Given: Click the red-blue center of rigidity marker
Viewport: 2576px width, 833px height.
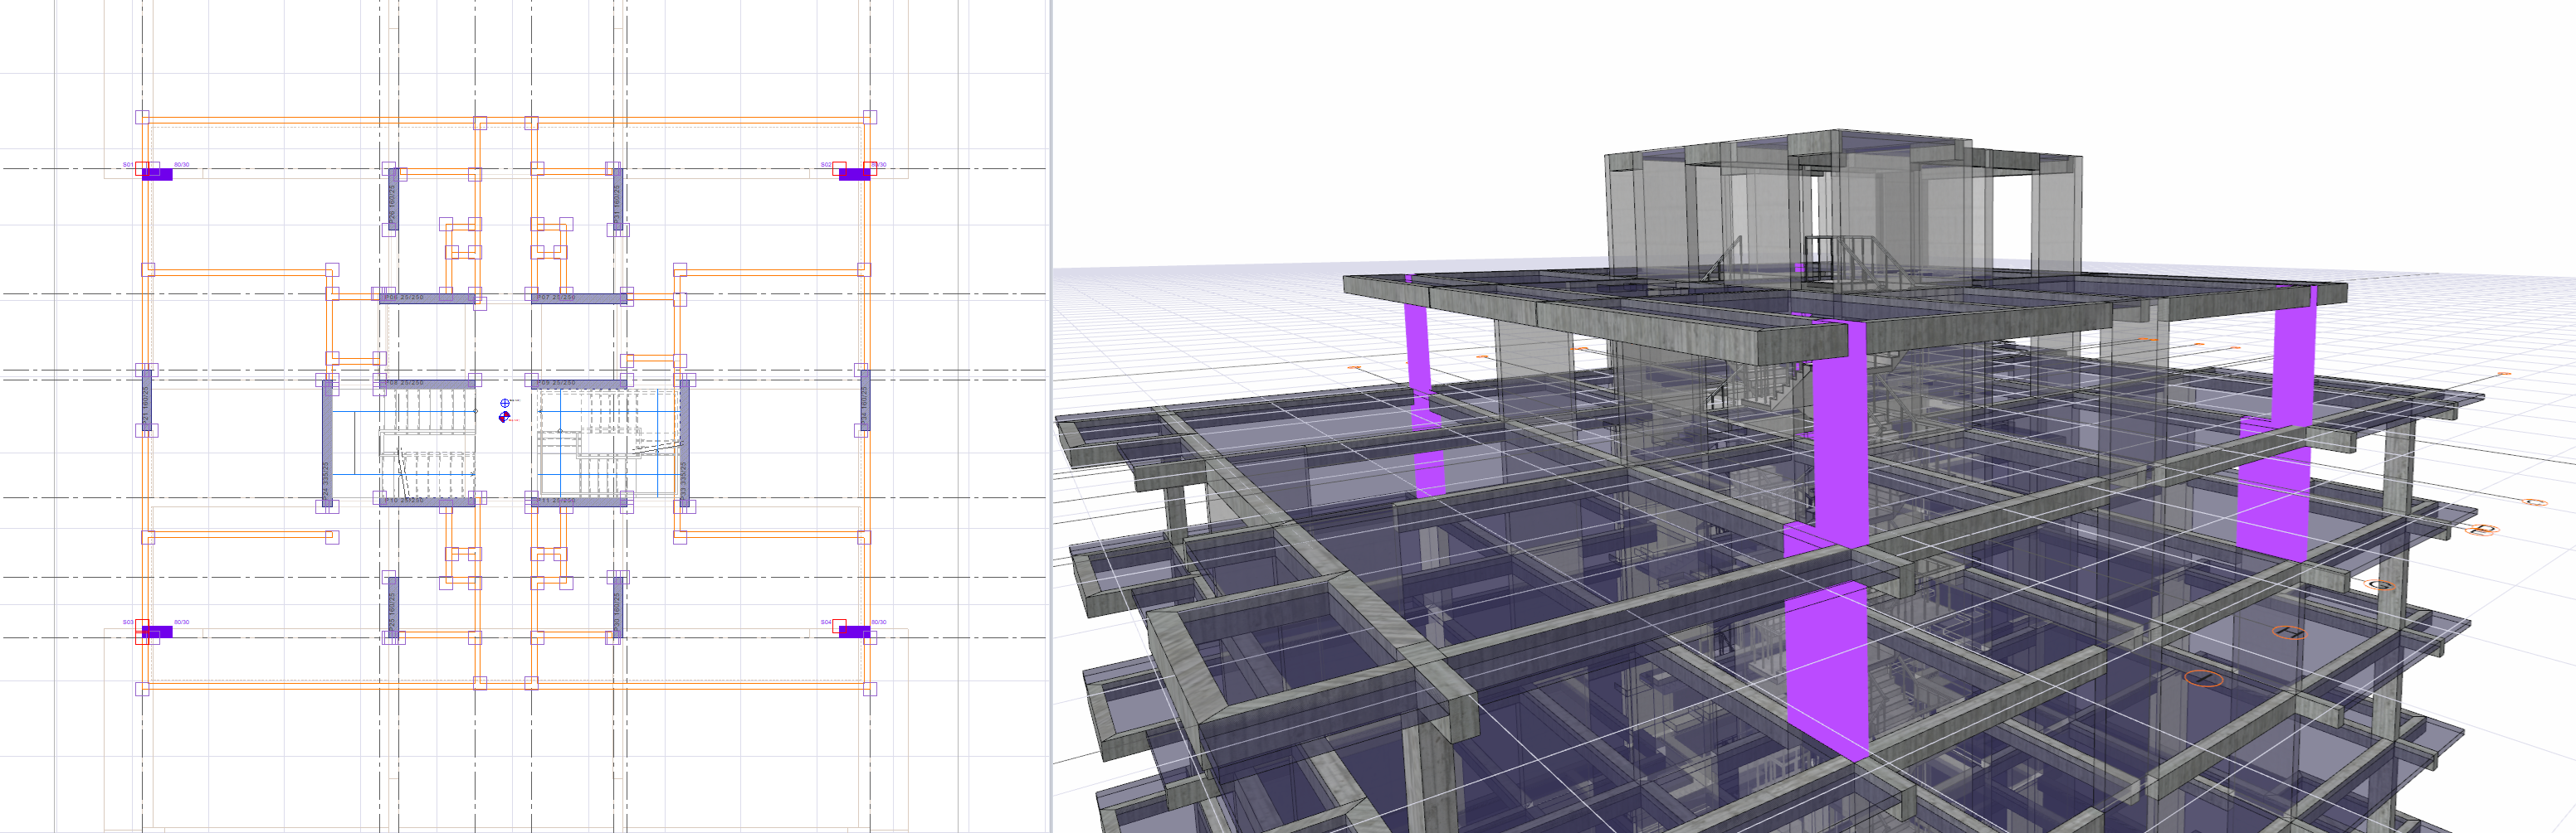Looking at the screenshot, I should pyautogui.click(x=504, y=418).
